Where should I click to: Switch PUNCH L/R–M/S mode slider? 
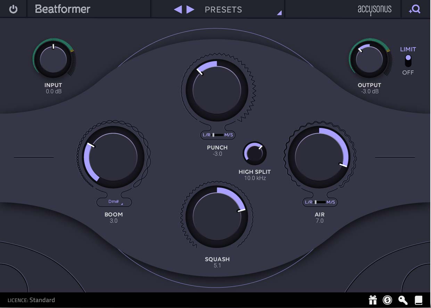pyautogui.click(x=218, y=135)
